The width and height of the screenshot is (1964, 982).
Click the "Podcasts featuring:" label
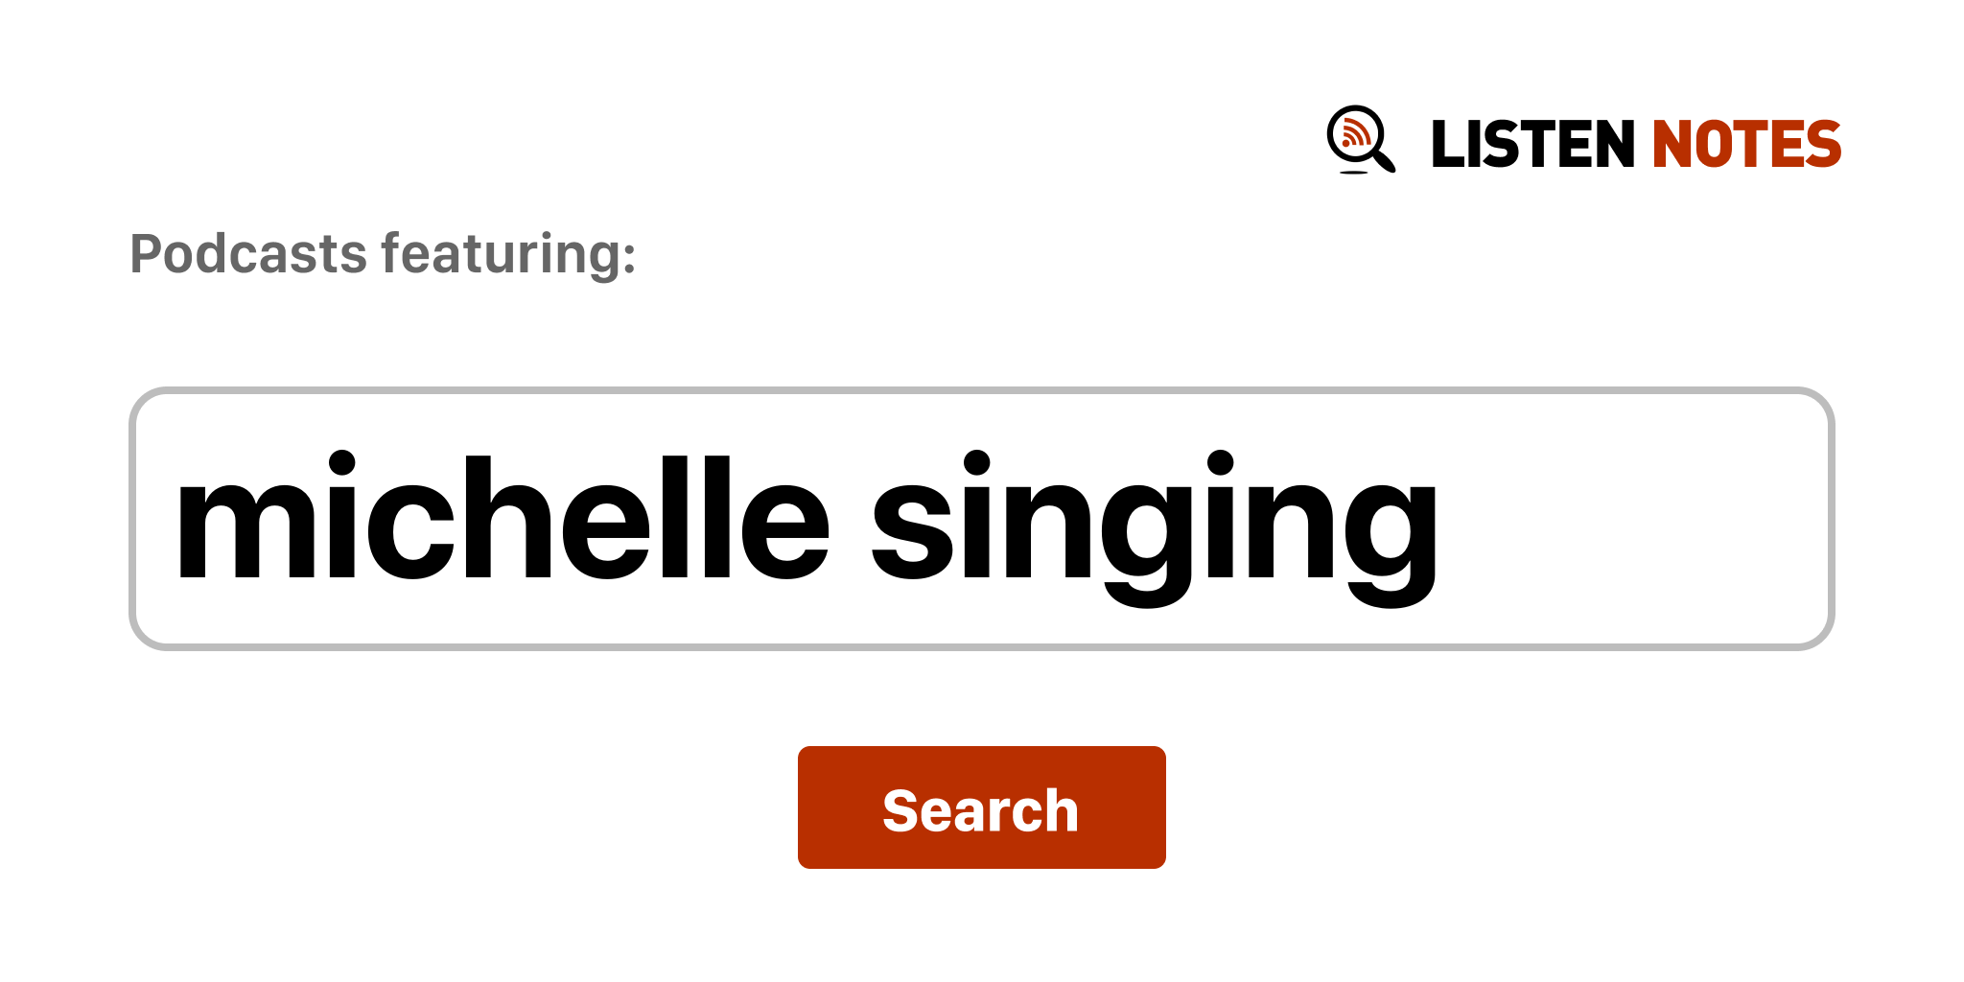(383, 254)
